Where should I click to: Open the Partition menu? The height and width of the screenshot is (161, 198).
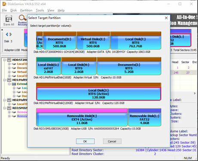pyautogui.click(x=26, y=10)
